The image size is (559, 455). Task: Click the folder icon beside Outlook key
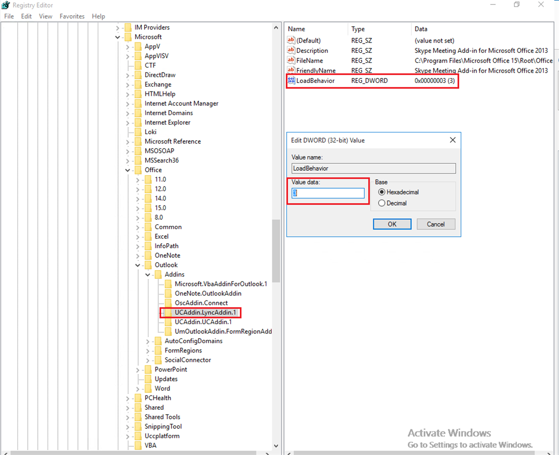148,265
